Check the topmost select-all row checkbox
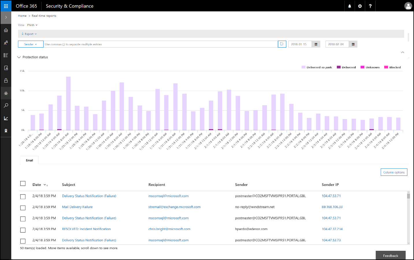 23,183
